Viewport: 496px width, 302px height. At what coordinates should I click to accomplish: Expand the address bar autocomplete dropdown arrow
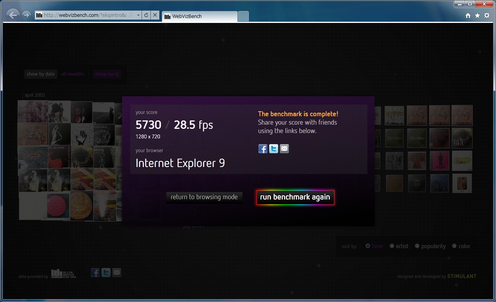pos(138,15)
